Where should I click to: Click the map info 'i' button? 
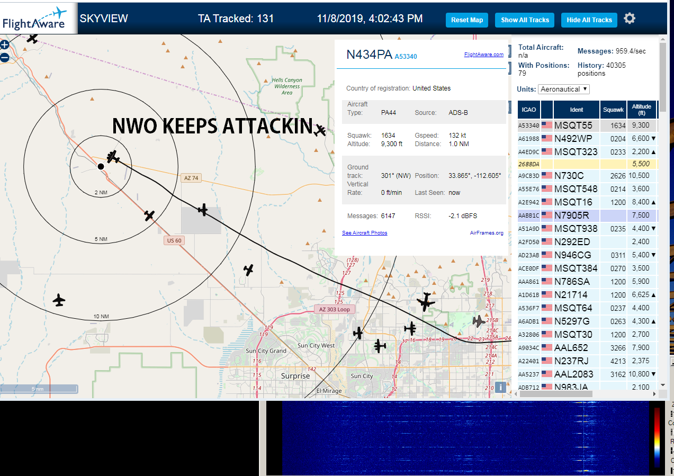501,387
